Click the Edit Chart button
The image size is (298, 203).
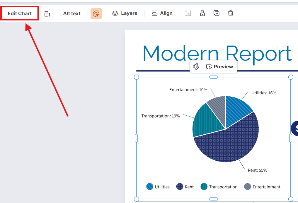(x=20, y=13)
